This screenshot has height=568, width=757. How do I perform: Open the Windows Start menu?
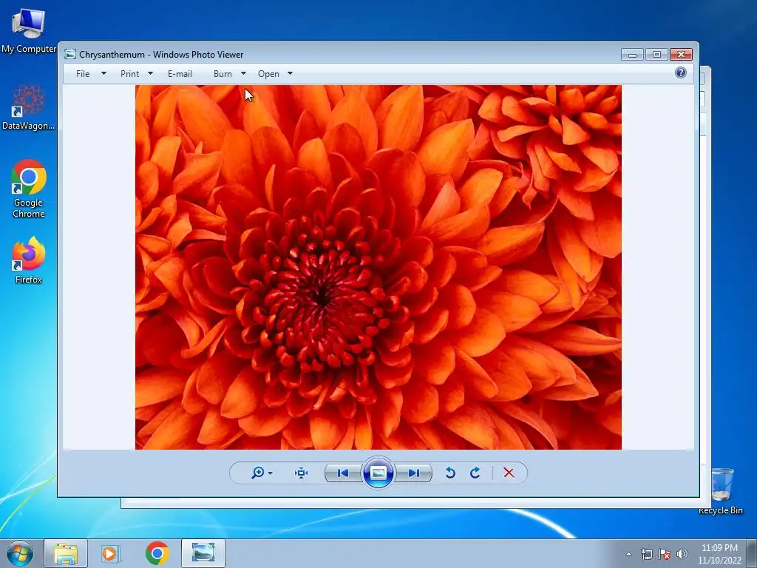click(x=20, y=553)
